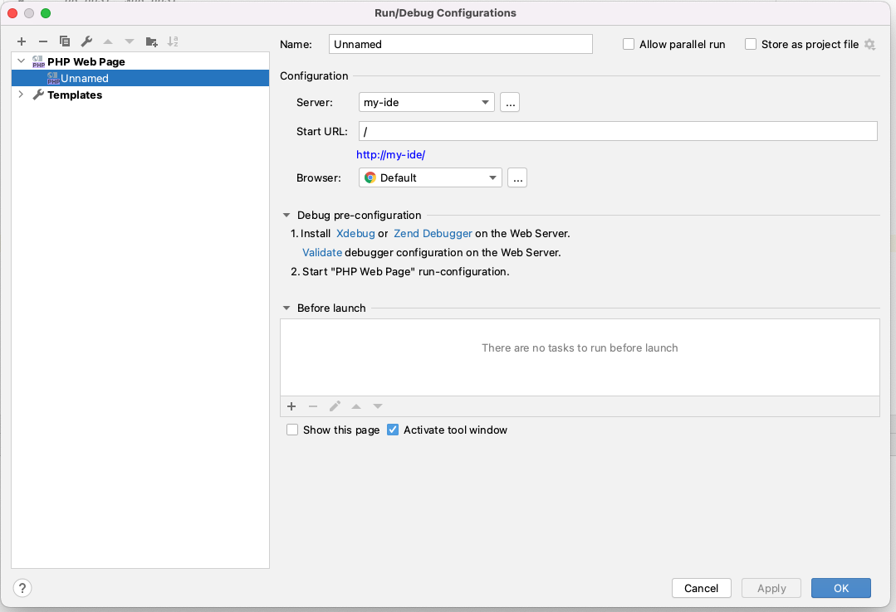Add a before launch task
The width and height of the screenshot is (896, 612).
[291, 406]
